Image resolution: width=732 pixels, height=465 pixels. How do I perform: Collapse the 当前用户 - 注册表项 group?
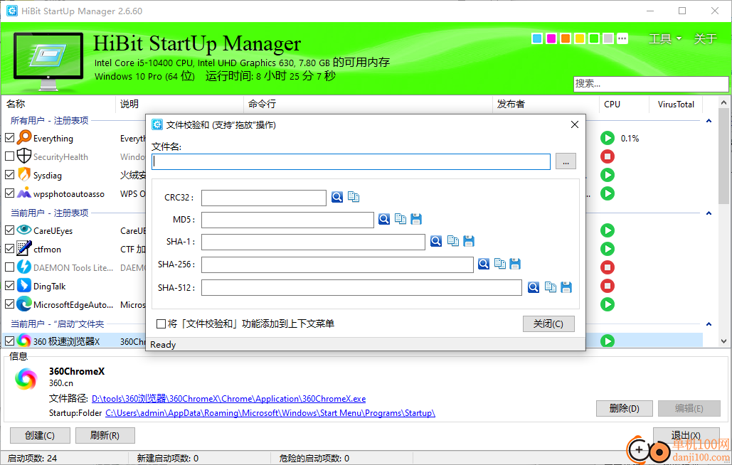click(x=709, y=213)
